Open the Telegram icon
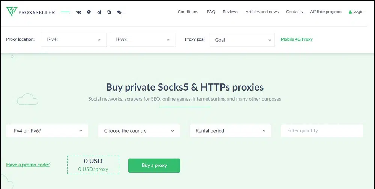The height and width of the screenshot is (189, 375). point(99,12)
